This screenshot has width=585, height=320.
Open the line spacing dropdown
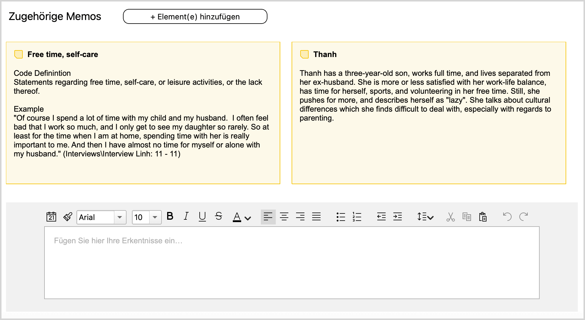[x=425, y=217]
